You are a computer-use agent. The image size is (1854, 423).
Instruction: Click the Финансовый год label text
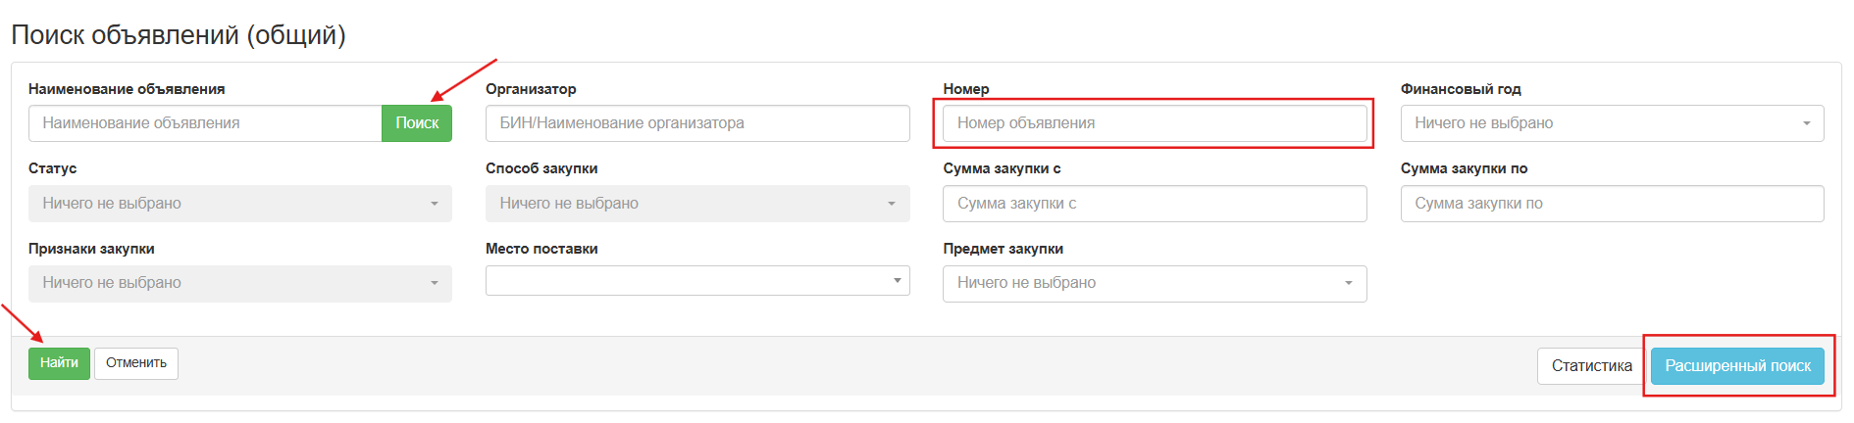(1461, 89)
